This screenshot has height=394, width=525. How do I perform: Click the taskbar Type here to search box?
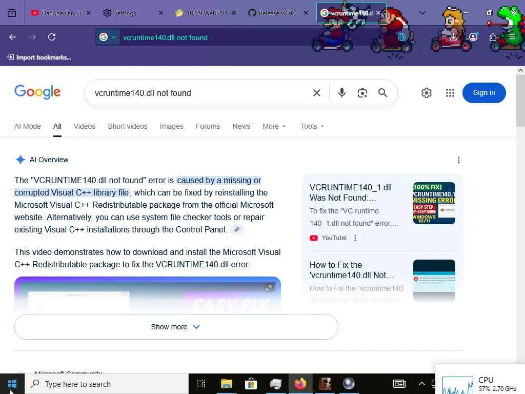click(108, 384)
